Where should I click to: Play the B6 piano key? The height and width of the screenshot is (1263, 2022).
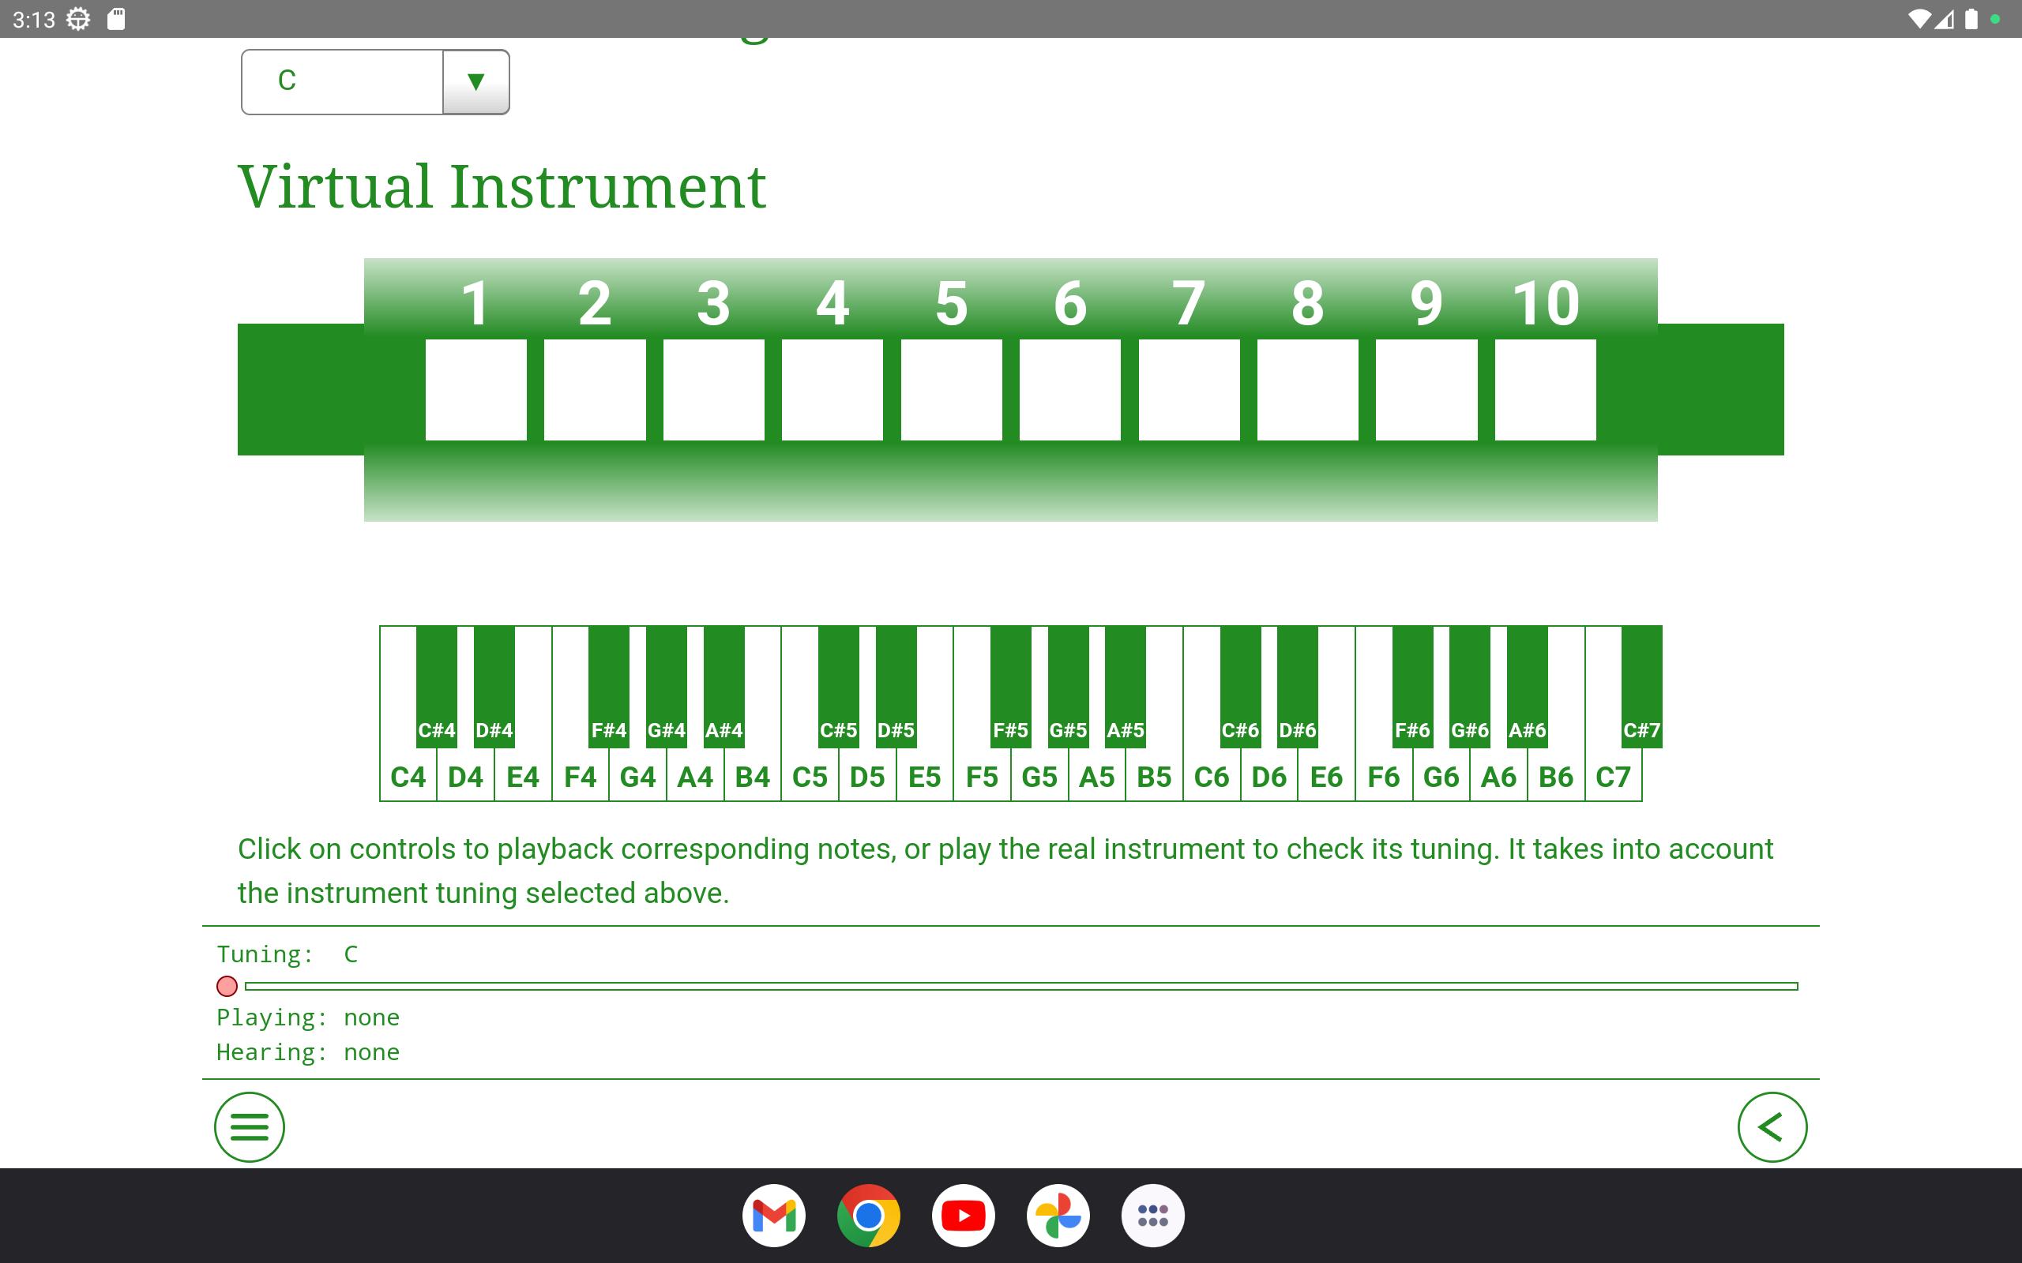pyautogui.click(x=1556, y=777)
